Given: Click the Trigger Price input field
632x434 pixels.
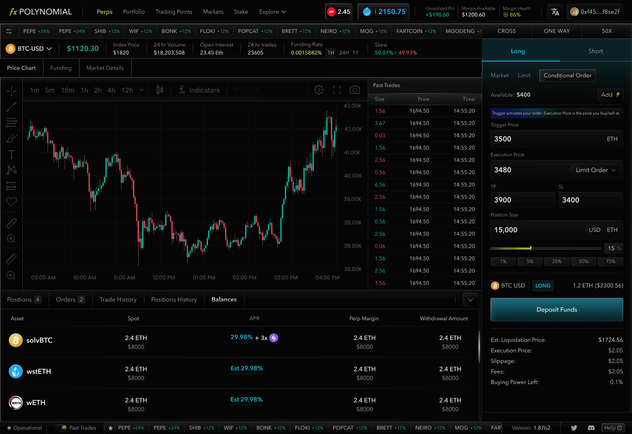Looking at the screenshot, I should 557,139.
